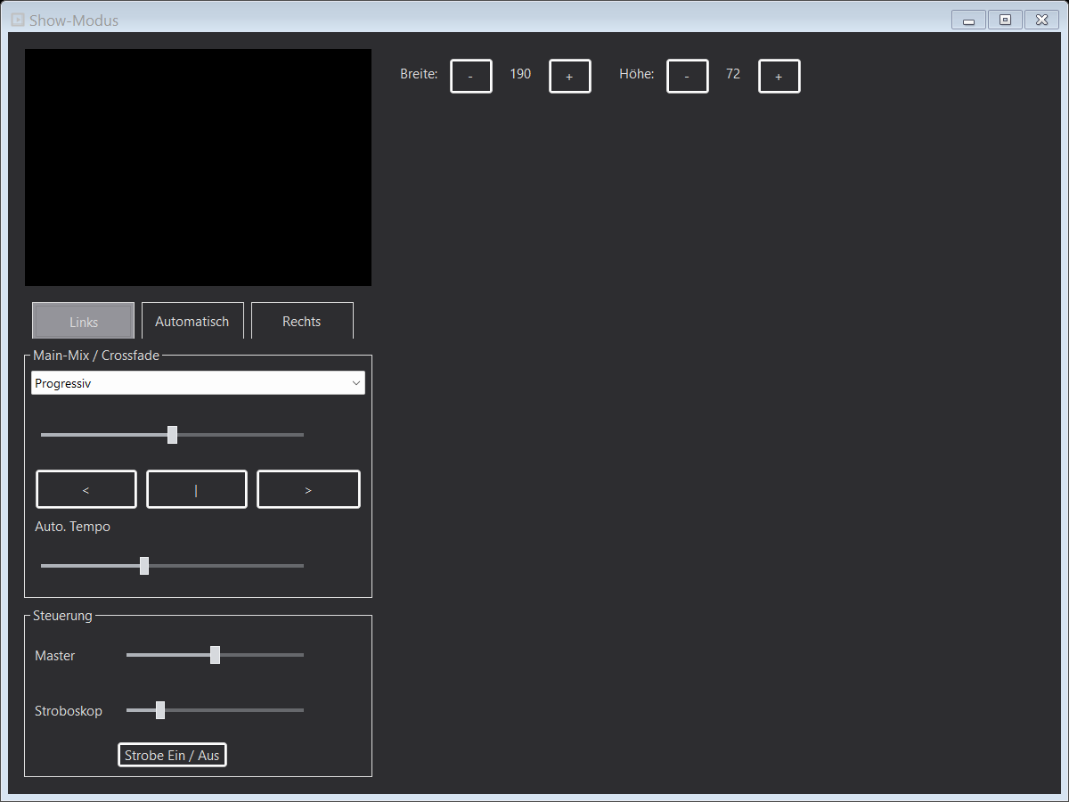Click the Show-Modus window title icon
1069x802 pixels.
click(x=17, y=20)
